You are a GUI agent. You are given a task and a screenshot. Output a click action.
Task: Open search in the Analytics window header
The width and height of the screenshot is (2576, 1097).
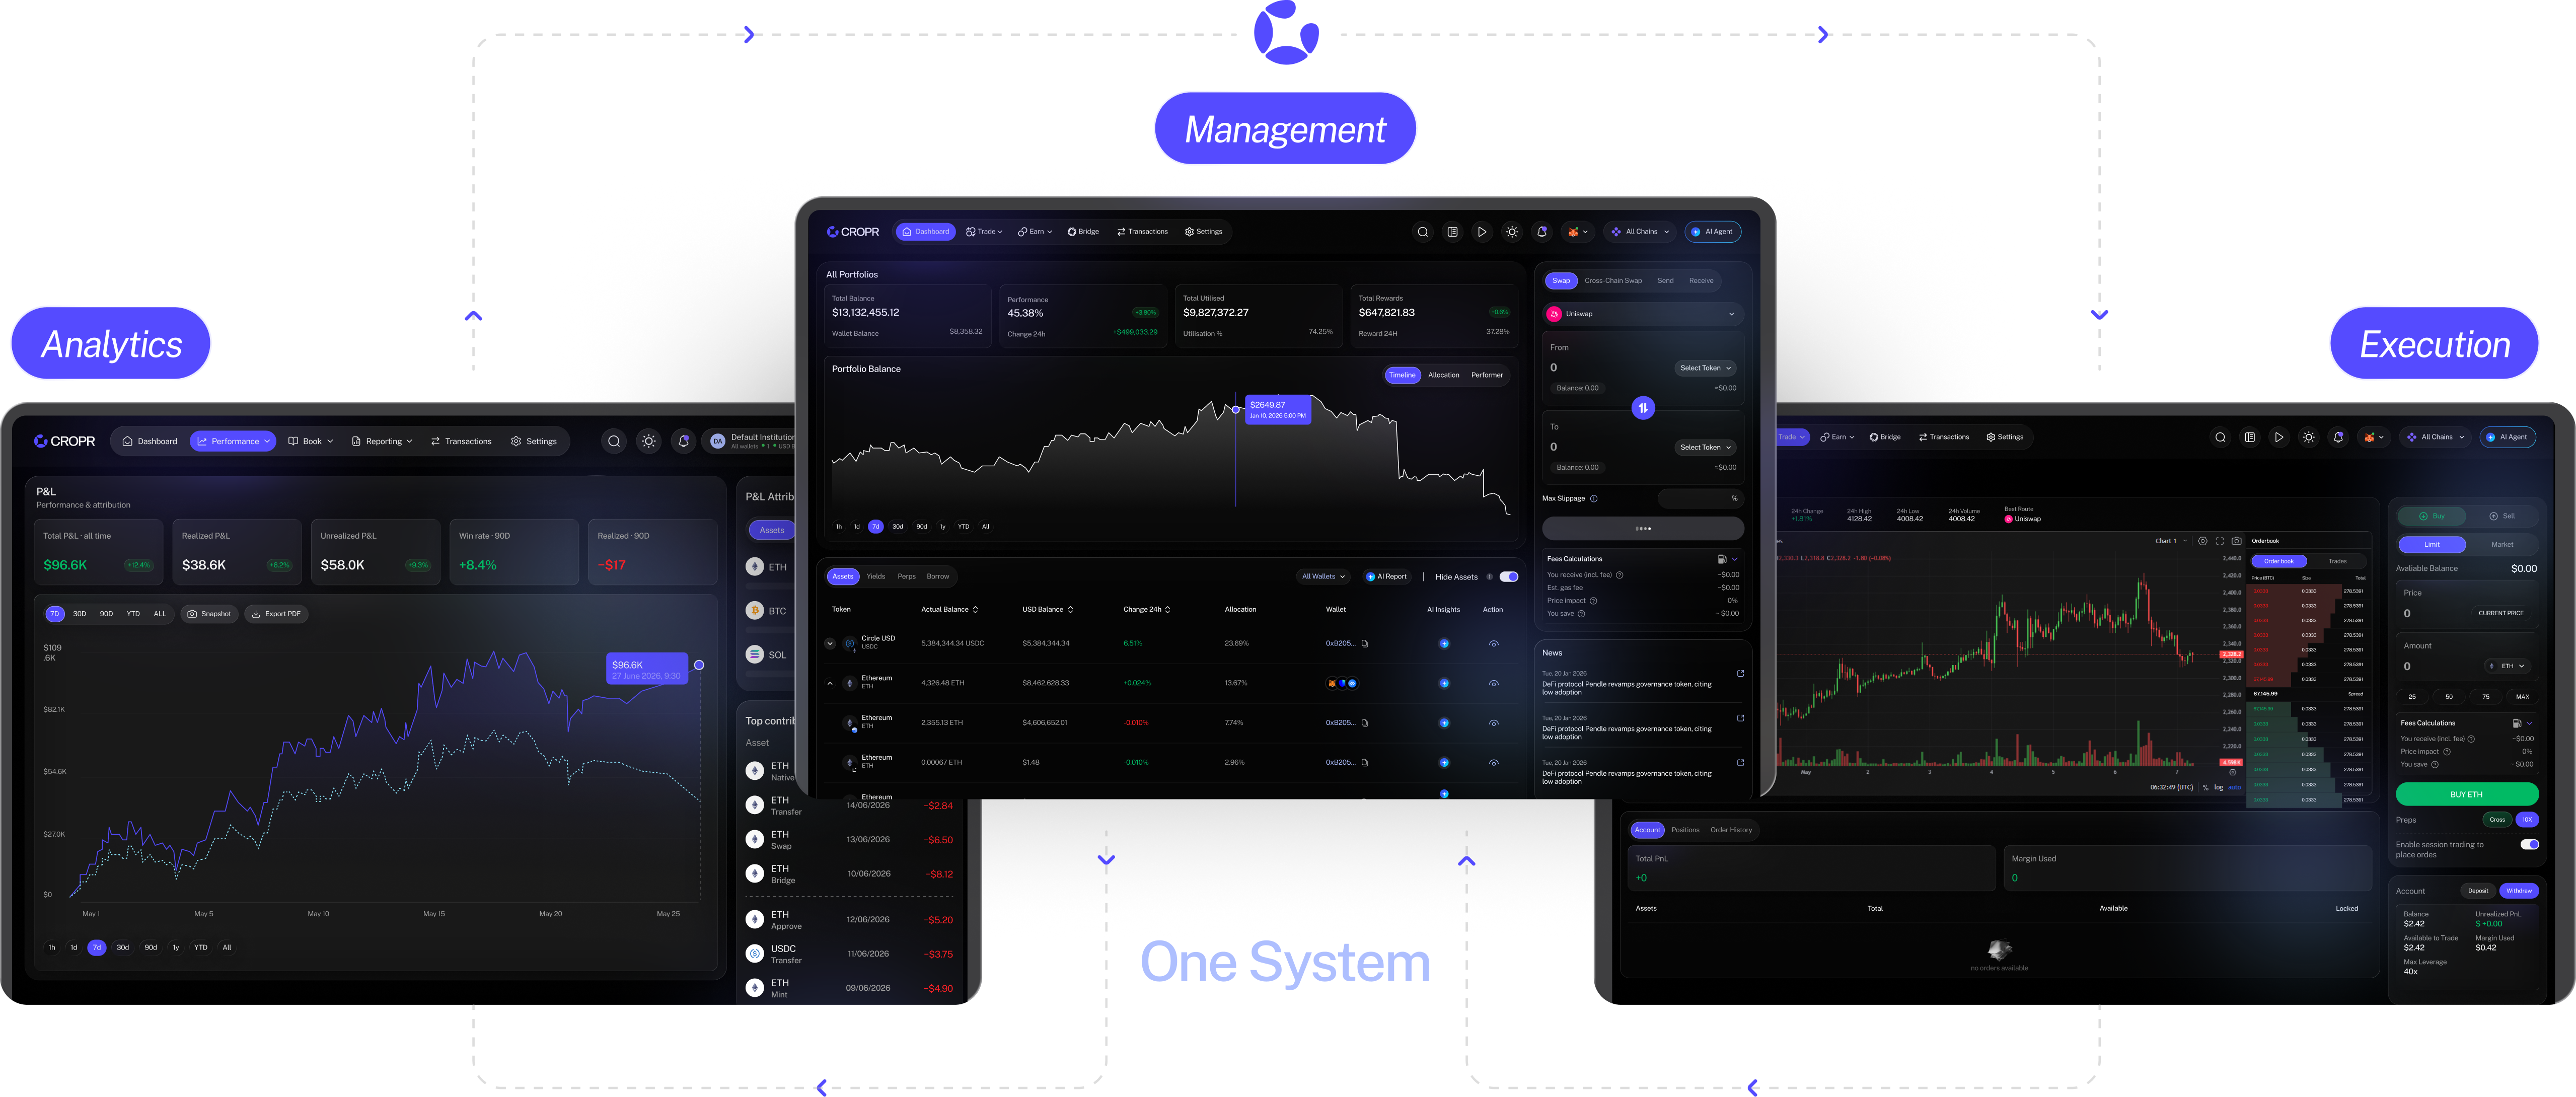click(614, 441)
